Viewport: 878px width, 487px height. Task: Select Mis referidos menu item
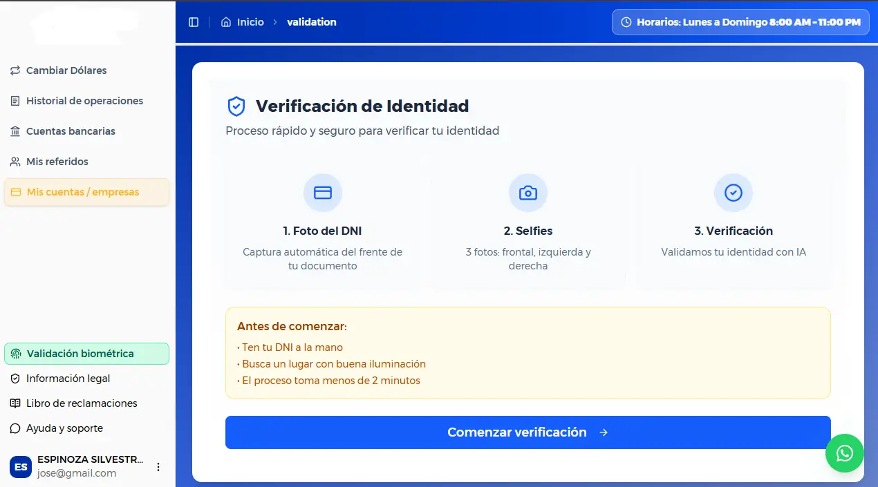86,162
